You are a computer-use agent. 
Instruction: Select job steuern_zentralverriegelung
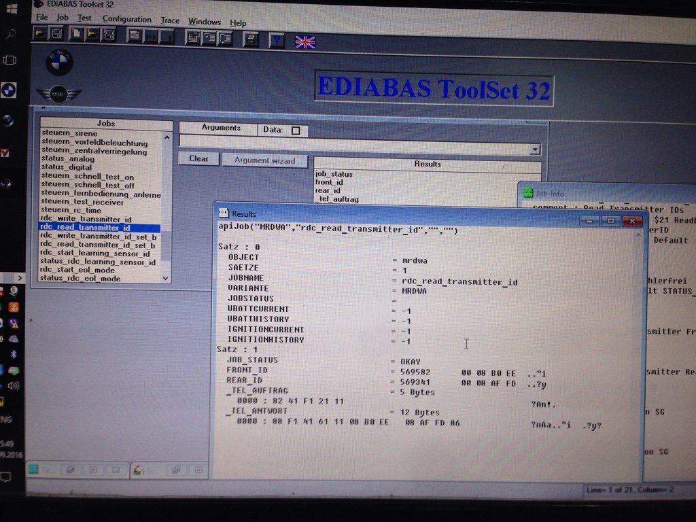[94, 152]
